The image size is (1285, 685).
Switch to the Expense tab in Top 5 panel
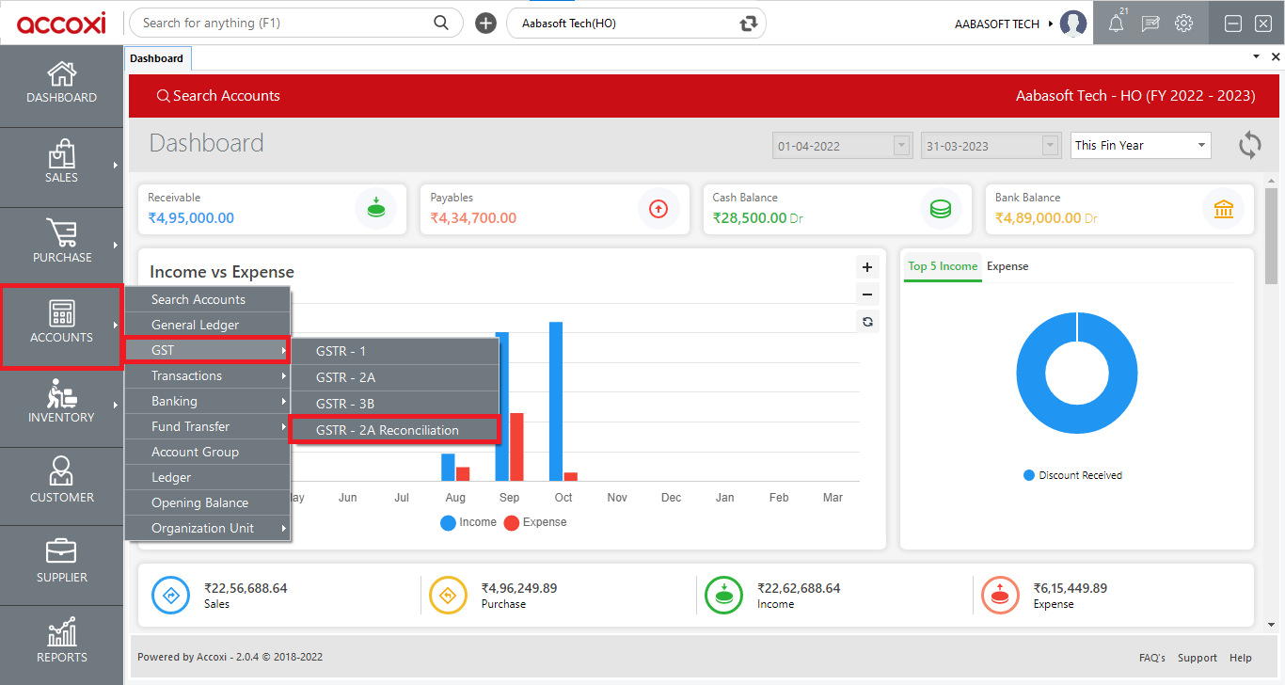pos(1007,266)
